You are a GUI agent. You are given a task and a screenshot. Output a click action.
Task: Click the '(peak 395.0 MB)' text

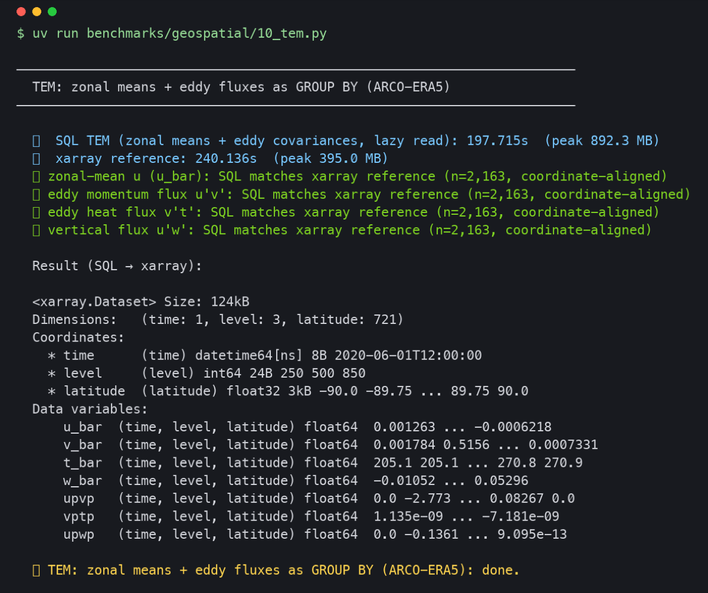332,159
